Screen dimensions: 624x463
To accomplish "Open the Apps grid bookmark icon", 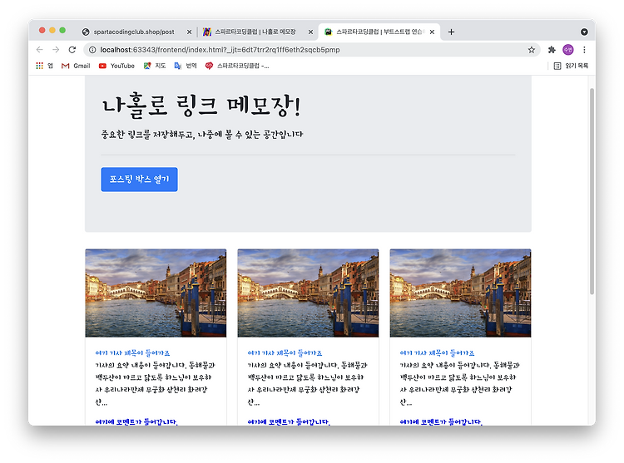I will coord(39,66).
